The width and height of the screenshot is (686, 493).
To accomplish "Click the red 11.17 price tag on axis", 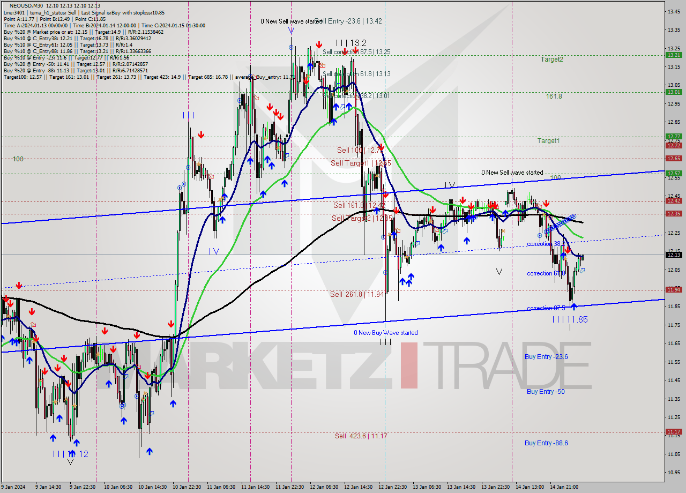I will [x=674, y=431].
